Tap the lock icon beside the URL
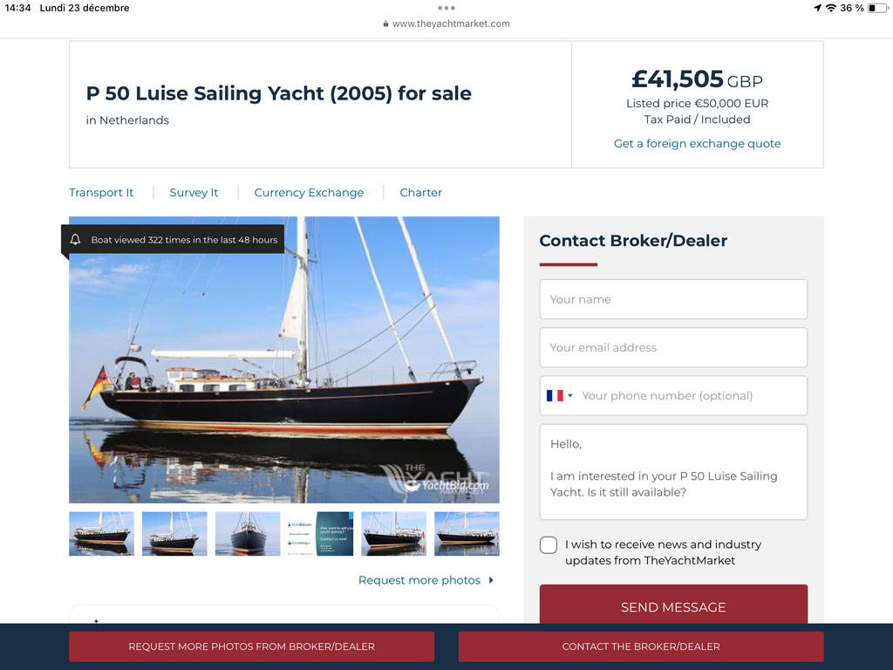The width and height of the screenshot is (893, 670). [x=385, y=24]
